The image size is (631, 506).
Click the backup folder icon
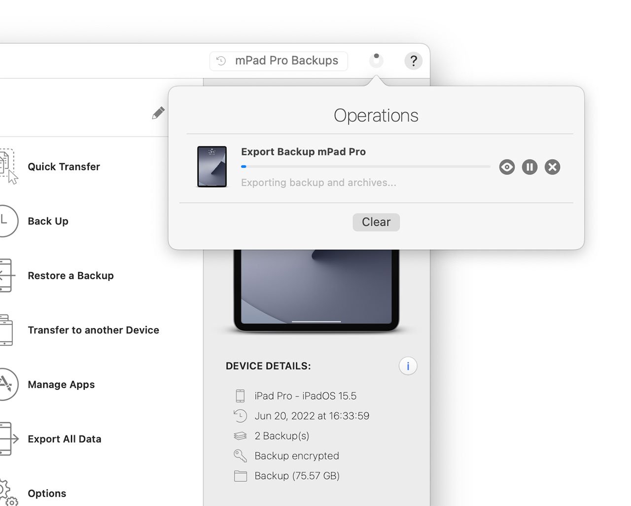coord(240,476)
